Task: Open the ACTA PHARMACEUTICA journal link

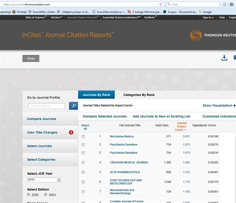Action: tap(125, 172)
